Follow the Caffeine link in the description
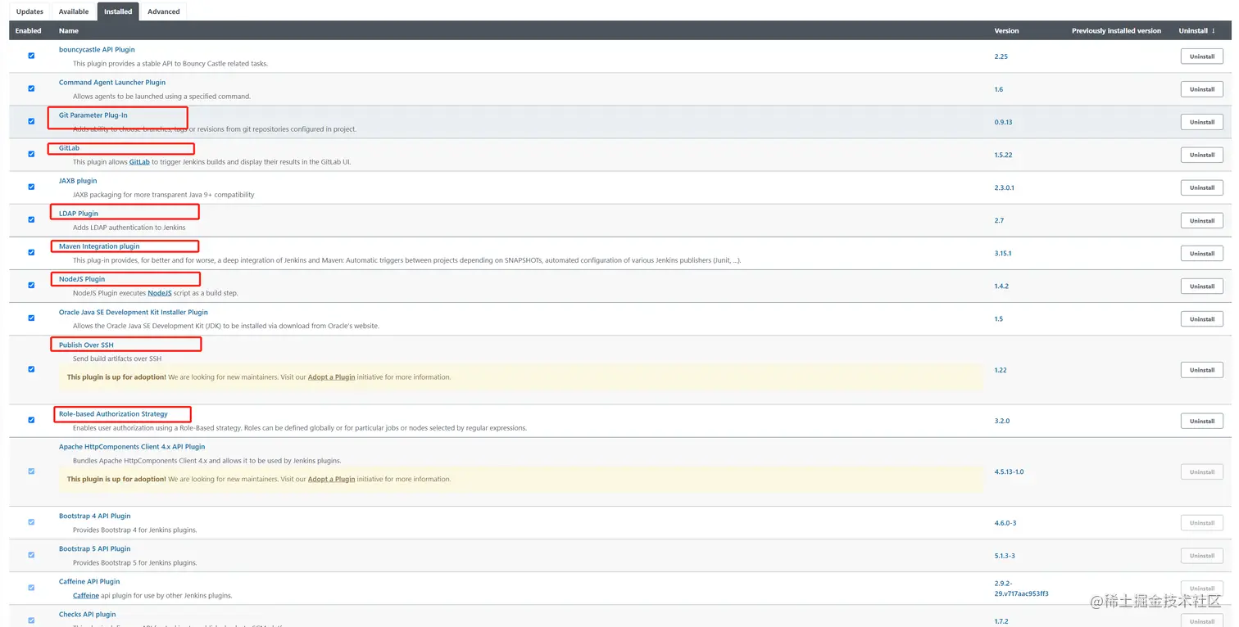 pyautogui.click(x=86, y=595)
